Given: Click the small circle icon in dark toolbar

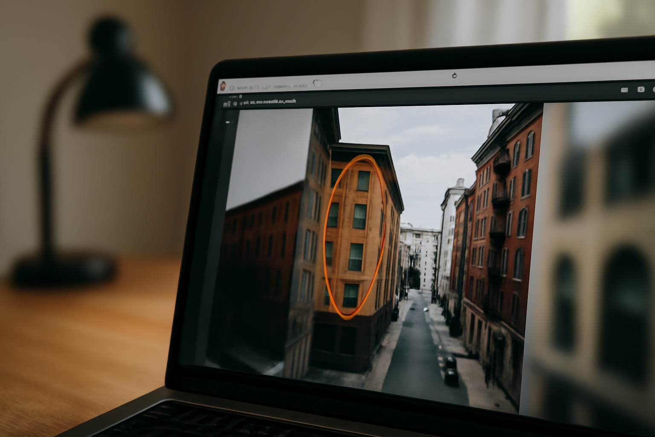Looking at the screenshot, I should 235,104.
